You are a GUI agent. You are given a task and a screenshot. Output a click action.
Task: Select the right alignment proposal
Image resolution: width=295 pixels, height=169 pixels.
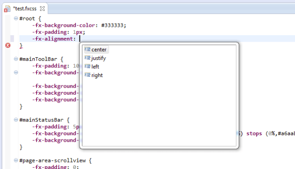(x=97, y=75)
